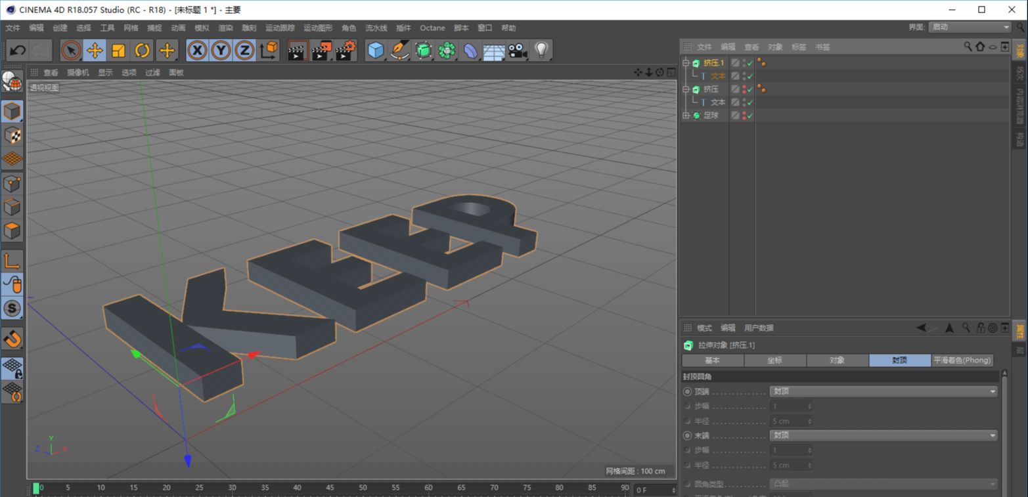Viewport: 1028px width, 497px height.
Task: Open the 文件 menu in main menu bar
Action: (x=12, y=28)
